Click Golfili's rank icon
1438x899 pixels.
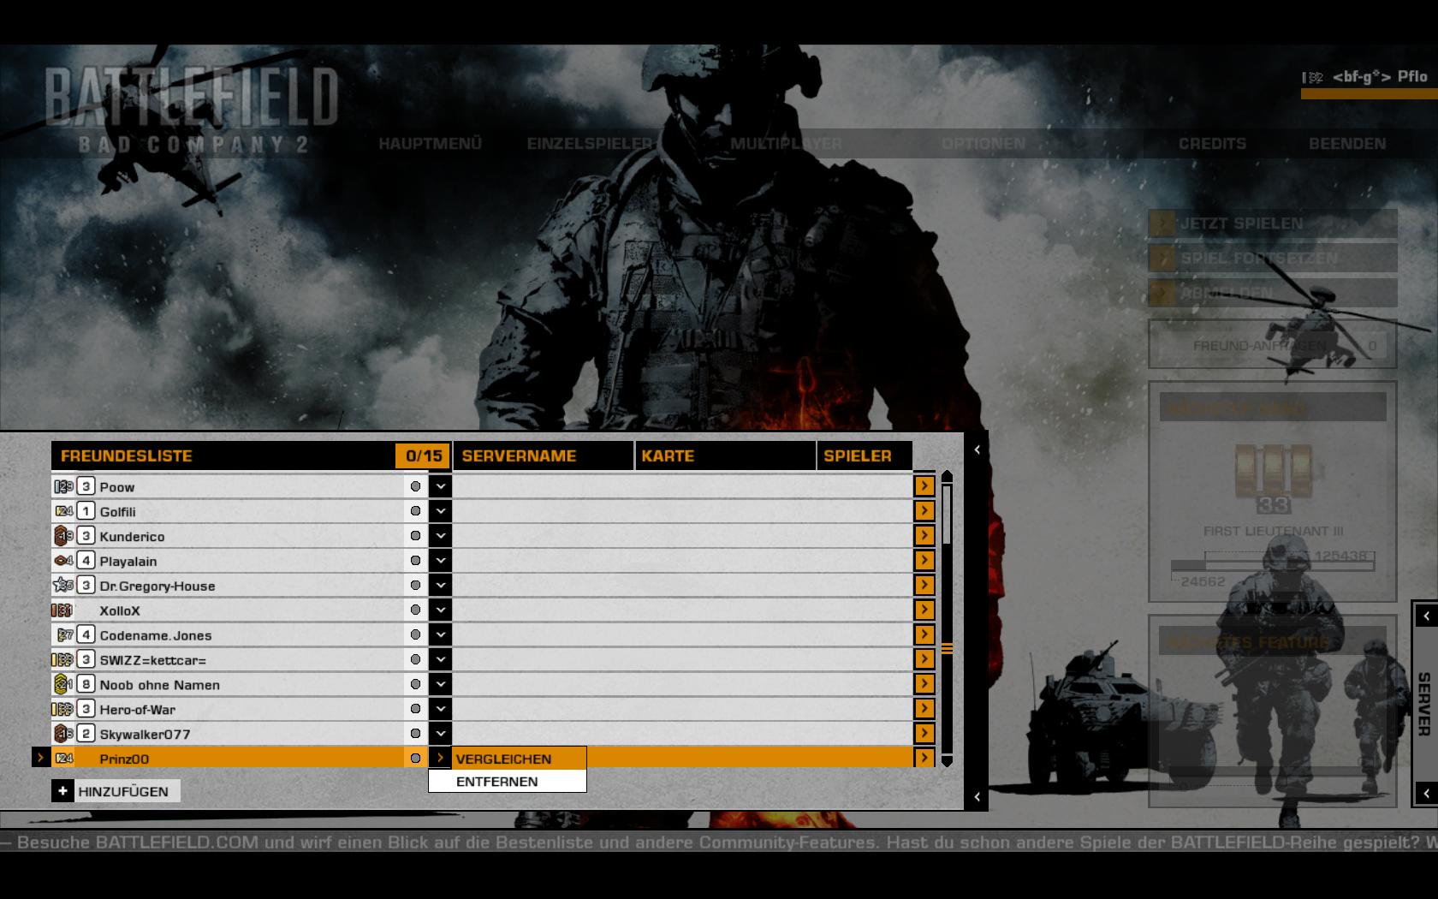click(64, 511)
